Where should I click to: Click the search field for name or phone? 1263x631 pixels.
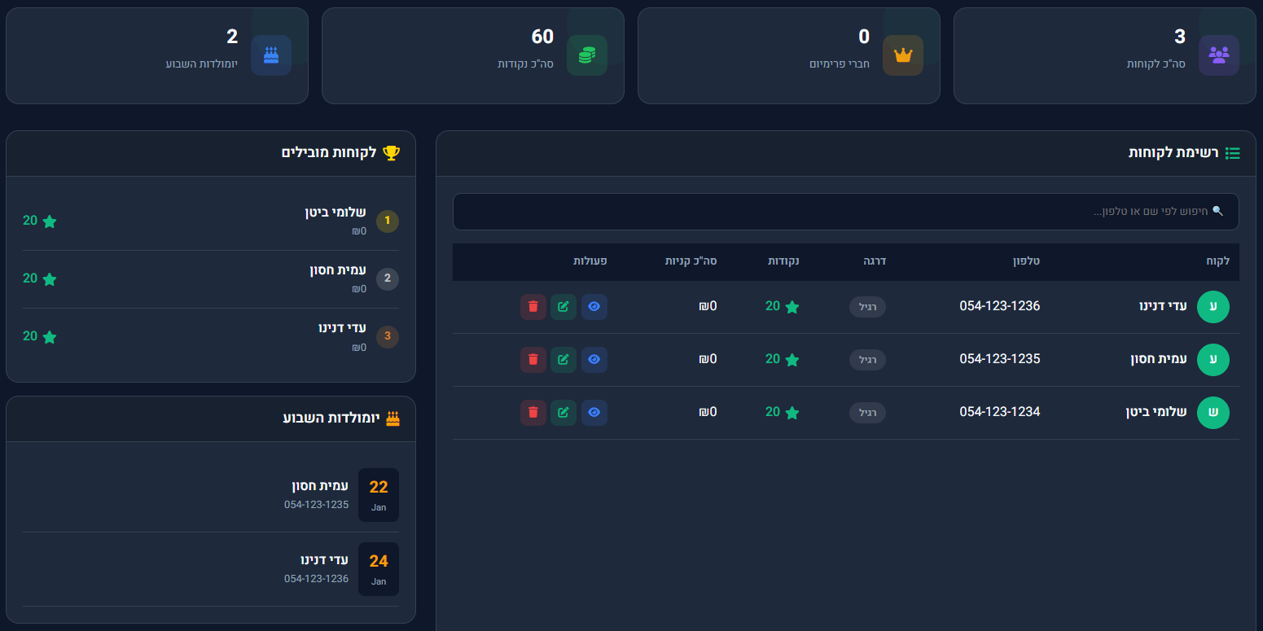click(x=845, y=212)
